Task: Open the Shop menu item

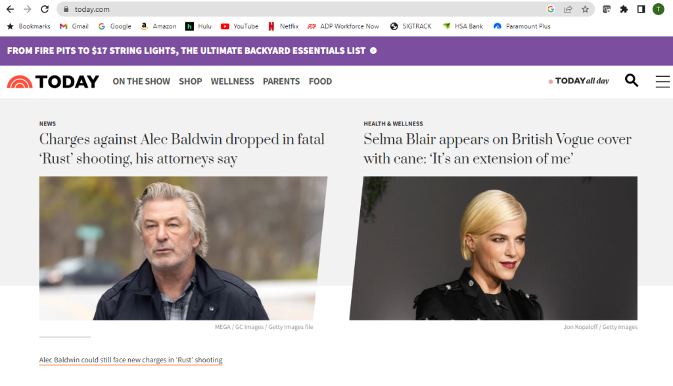Action: point(190,81)
